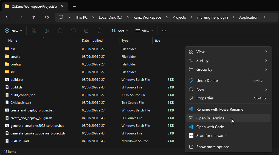Open the New dropdown in toolbar

[x=13, y=31]
